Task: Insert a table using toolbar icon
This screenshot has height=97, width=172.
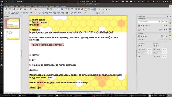Action: pos(72,9)
